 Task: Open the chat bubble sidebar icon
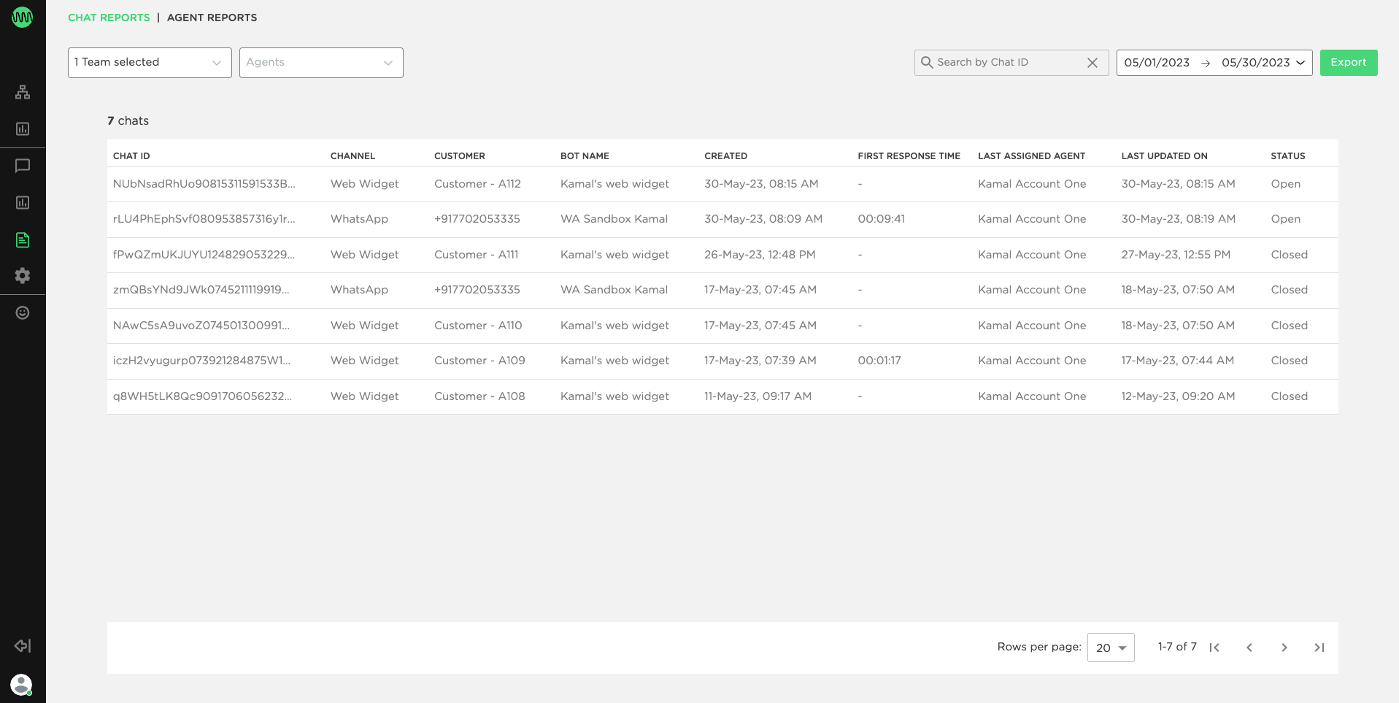[x=23, y=166]
